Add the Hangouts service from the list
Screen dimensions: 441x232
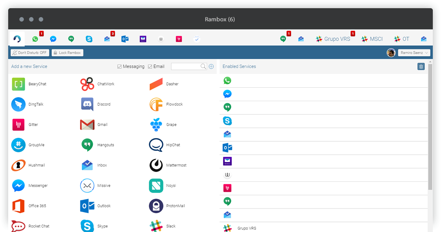click(x=98, y=145)
